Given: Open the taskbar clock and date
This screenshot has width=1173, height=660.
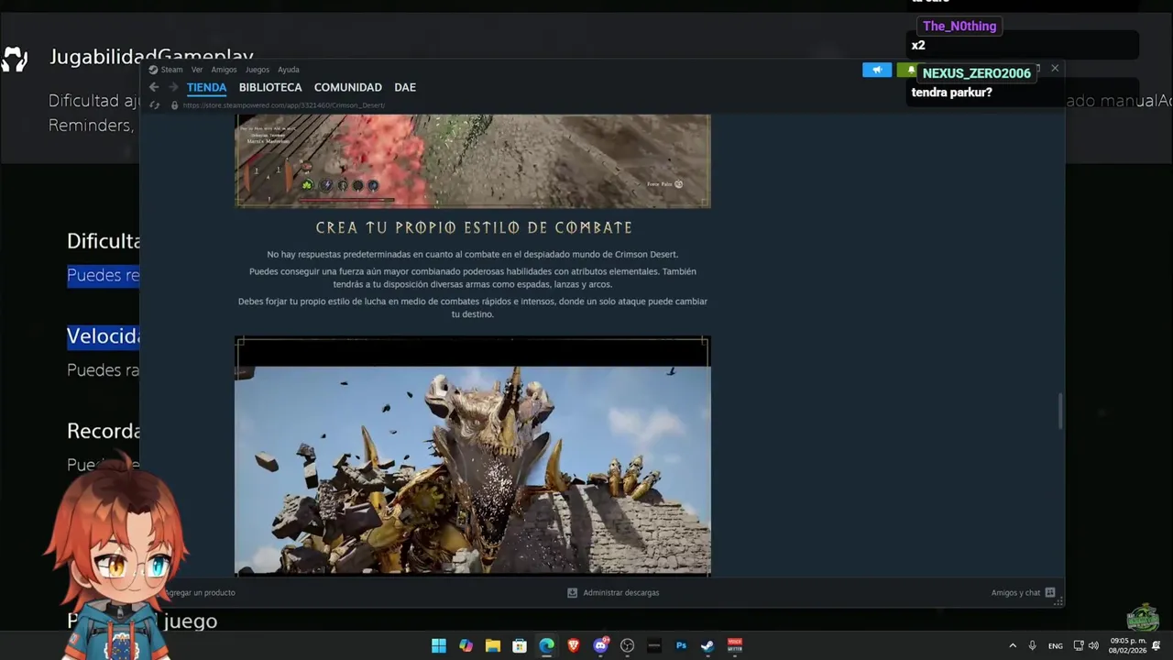Looking at the screenshot, I should tap(1127, 645).
